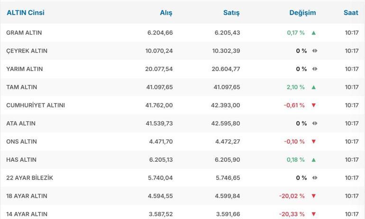This screenshot has width=365, height=219.
Task: Click the Saat column header
Action: tap(351, 13)
